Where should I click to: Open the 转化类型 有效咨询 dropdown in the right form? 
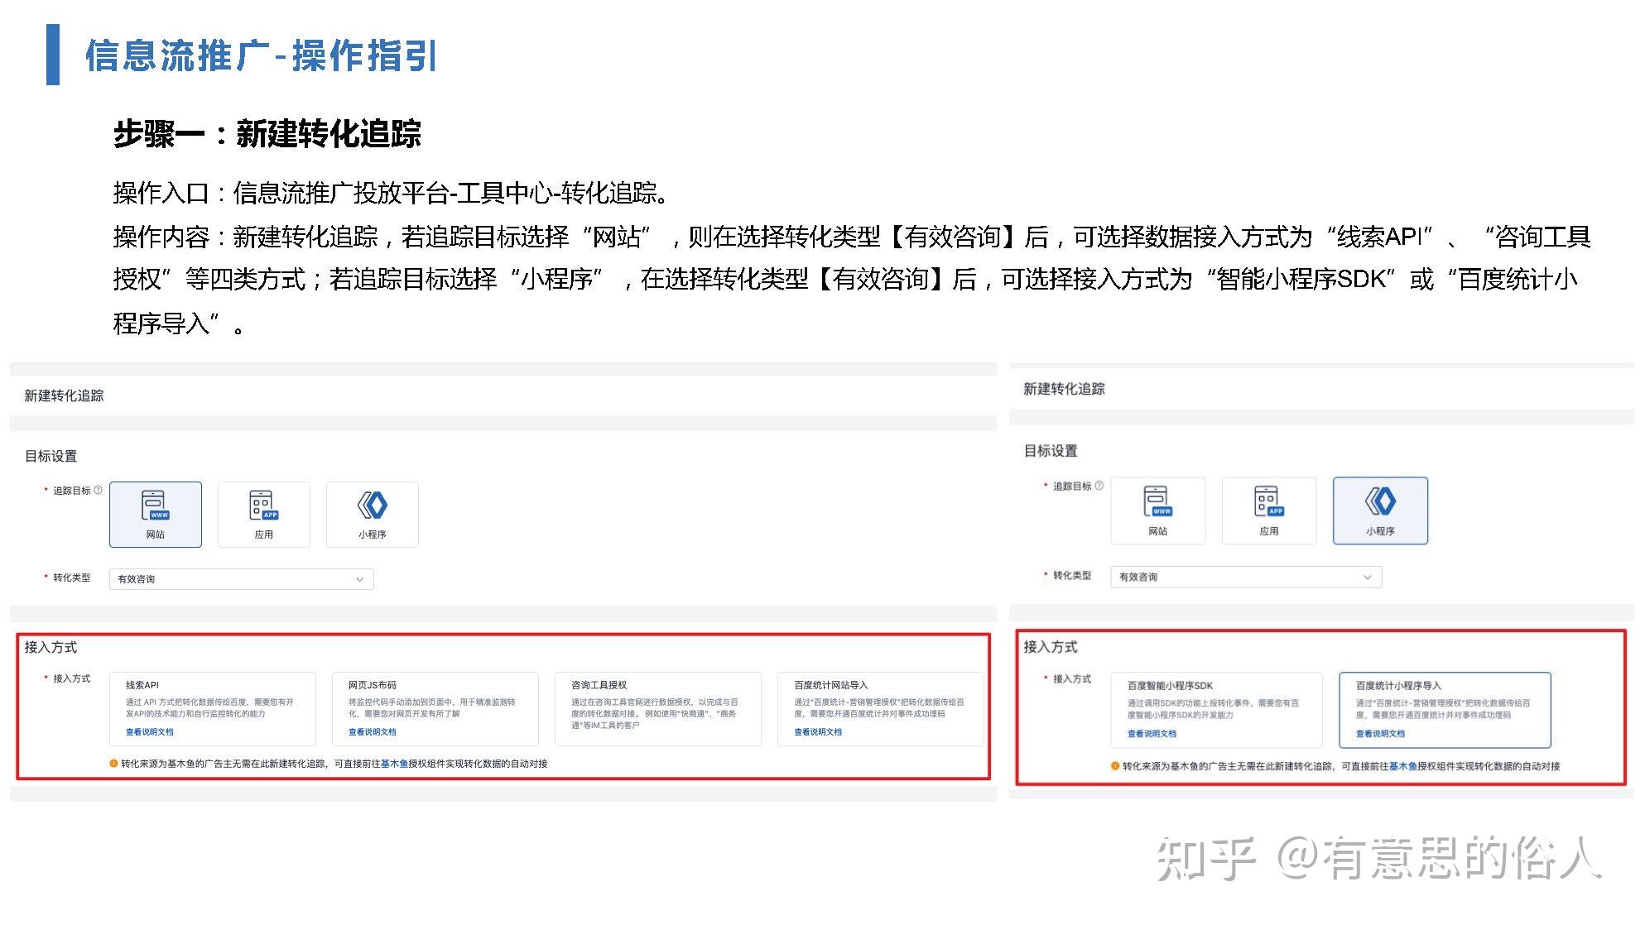[1246, 577]
